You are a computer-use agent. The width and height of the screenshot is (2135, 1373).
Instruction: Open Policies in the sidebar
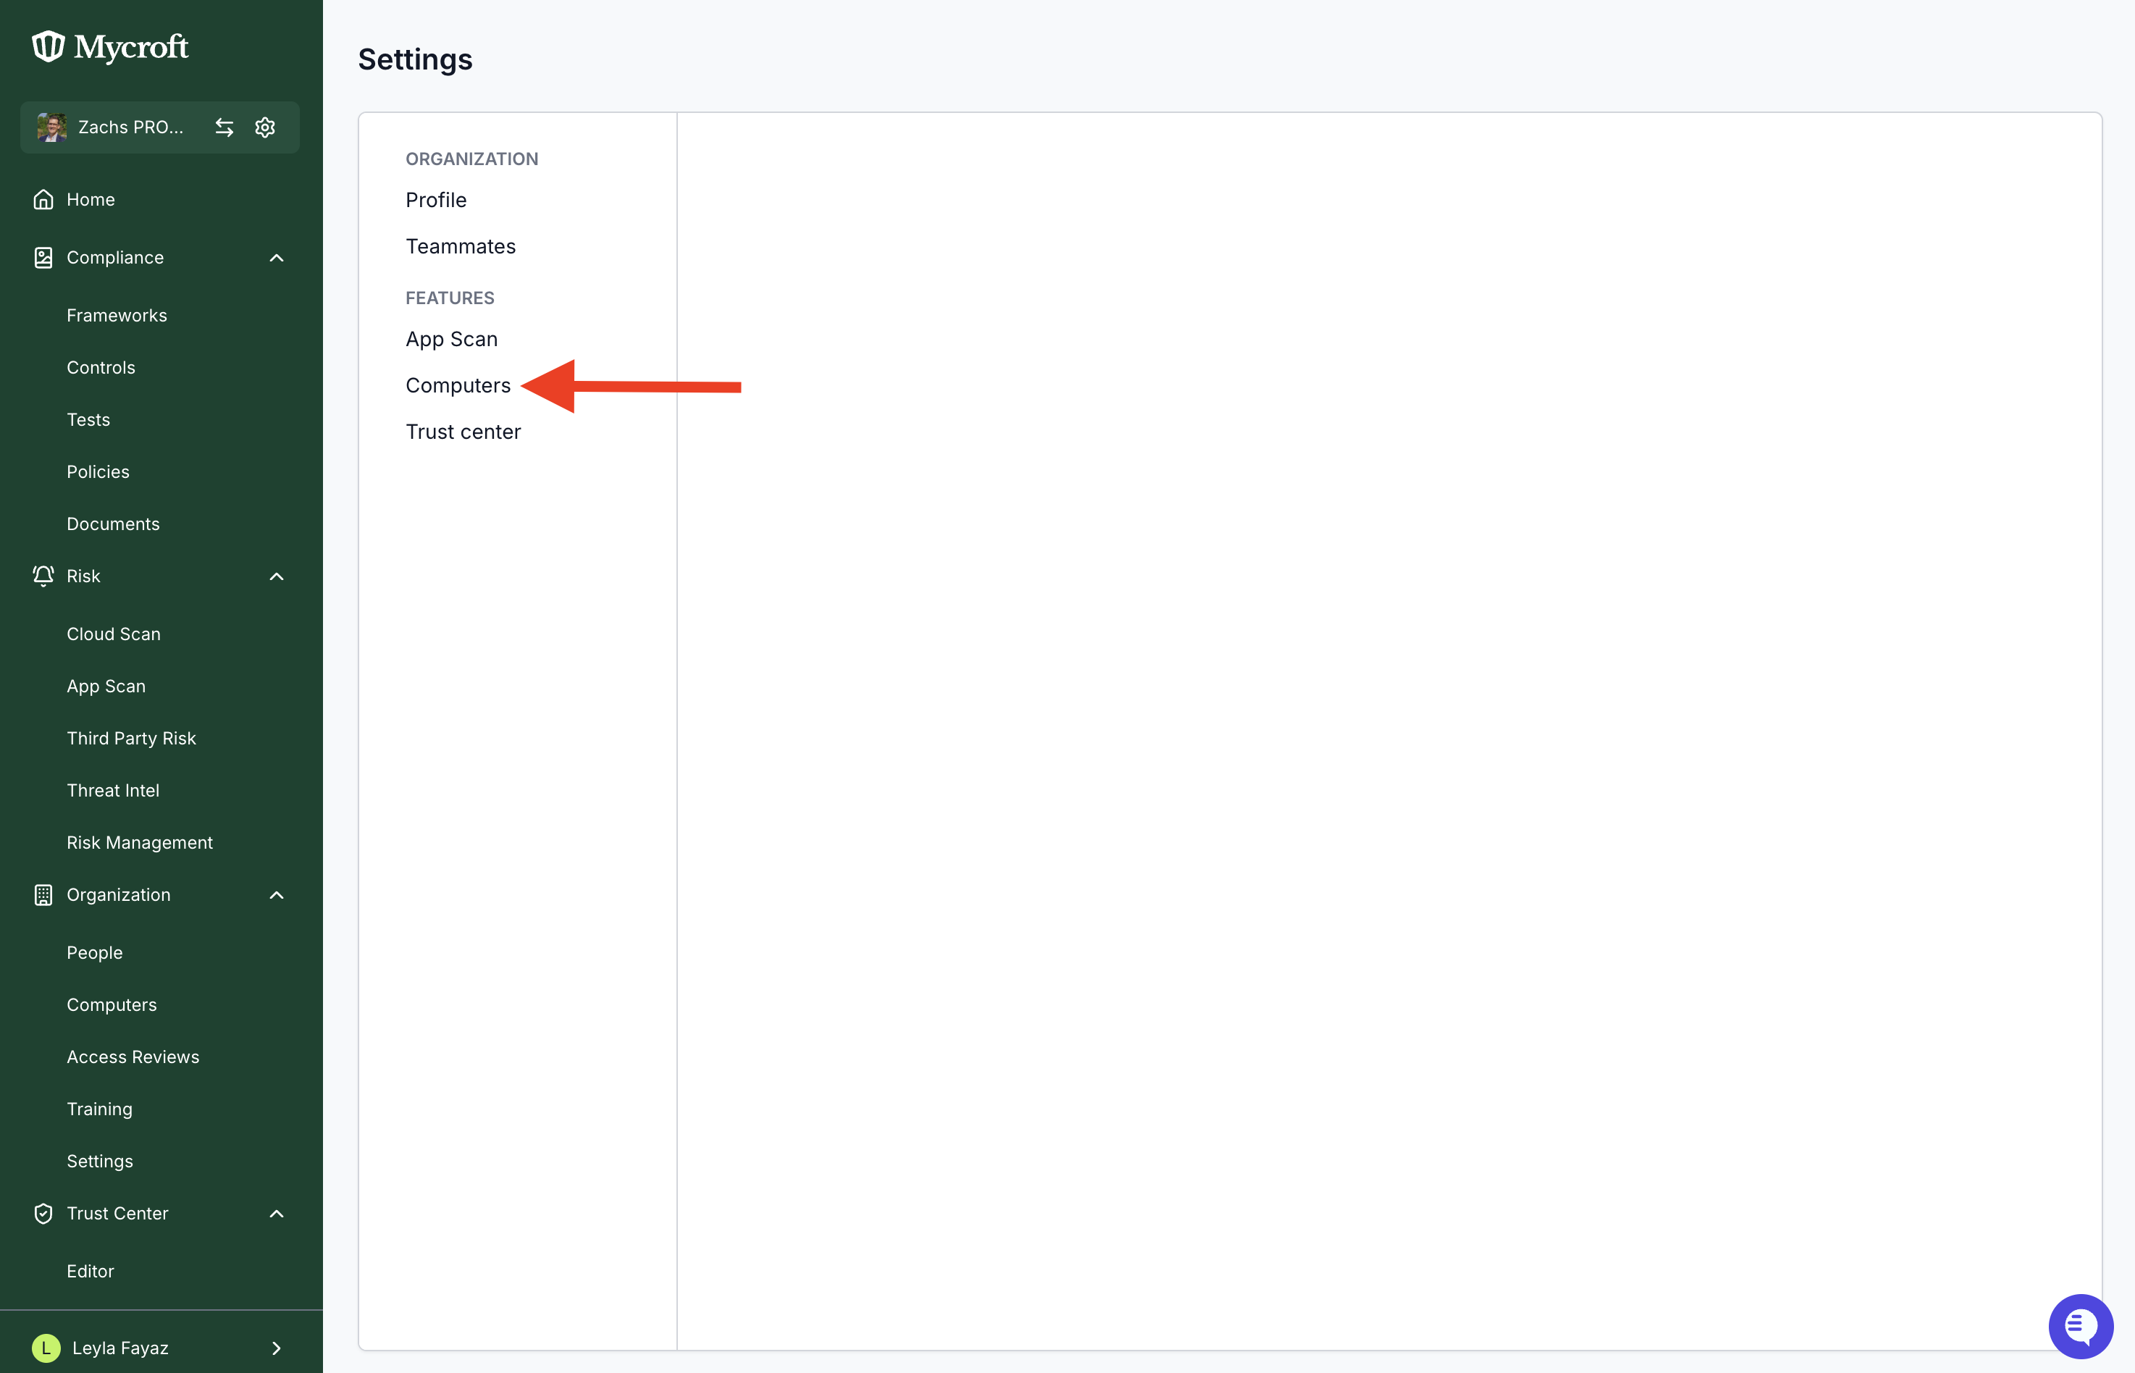click(98, 471)
